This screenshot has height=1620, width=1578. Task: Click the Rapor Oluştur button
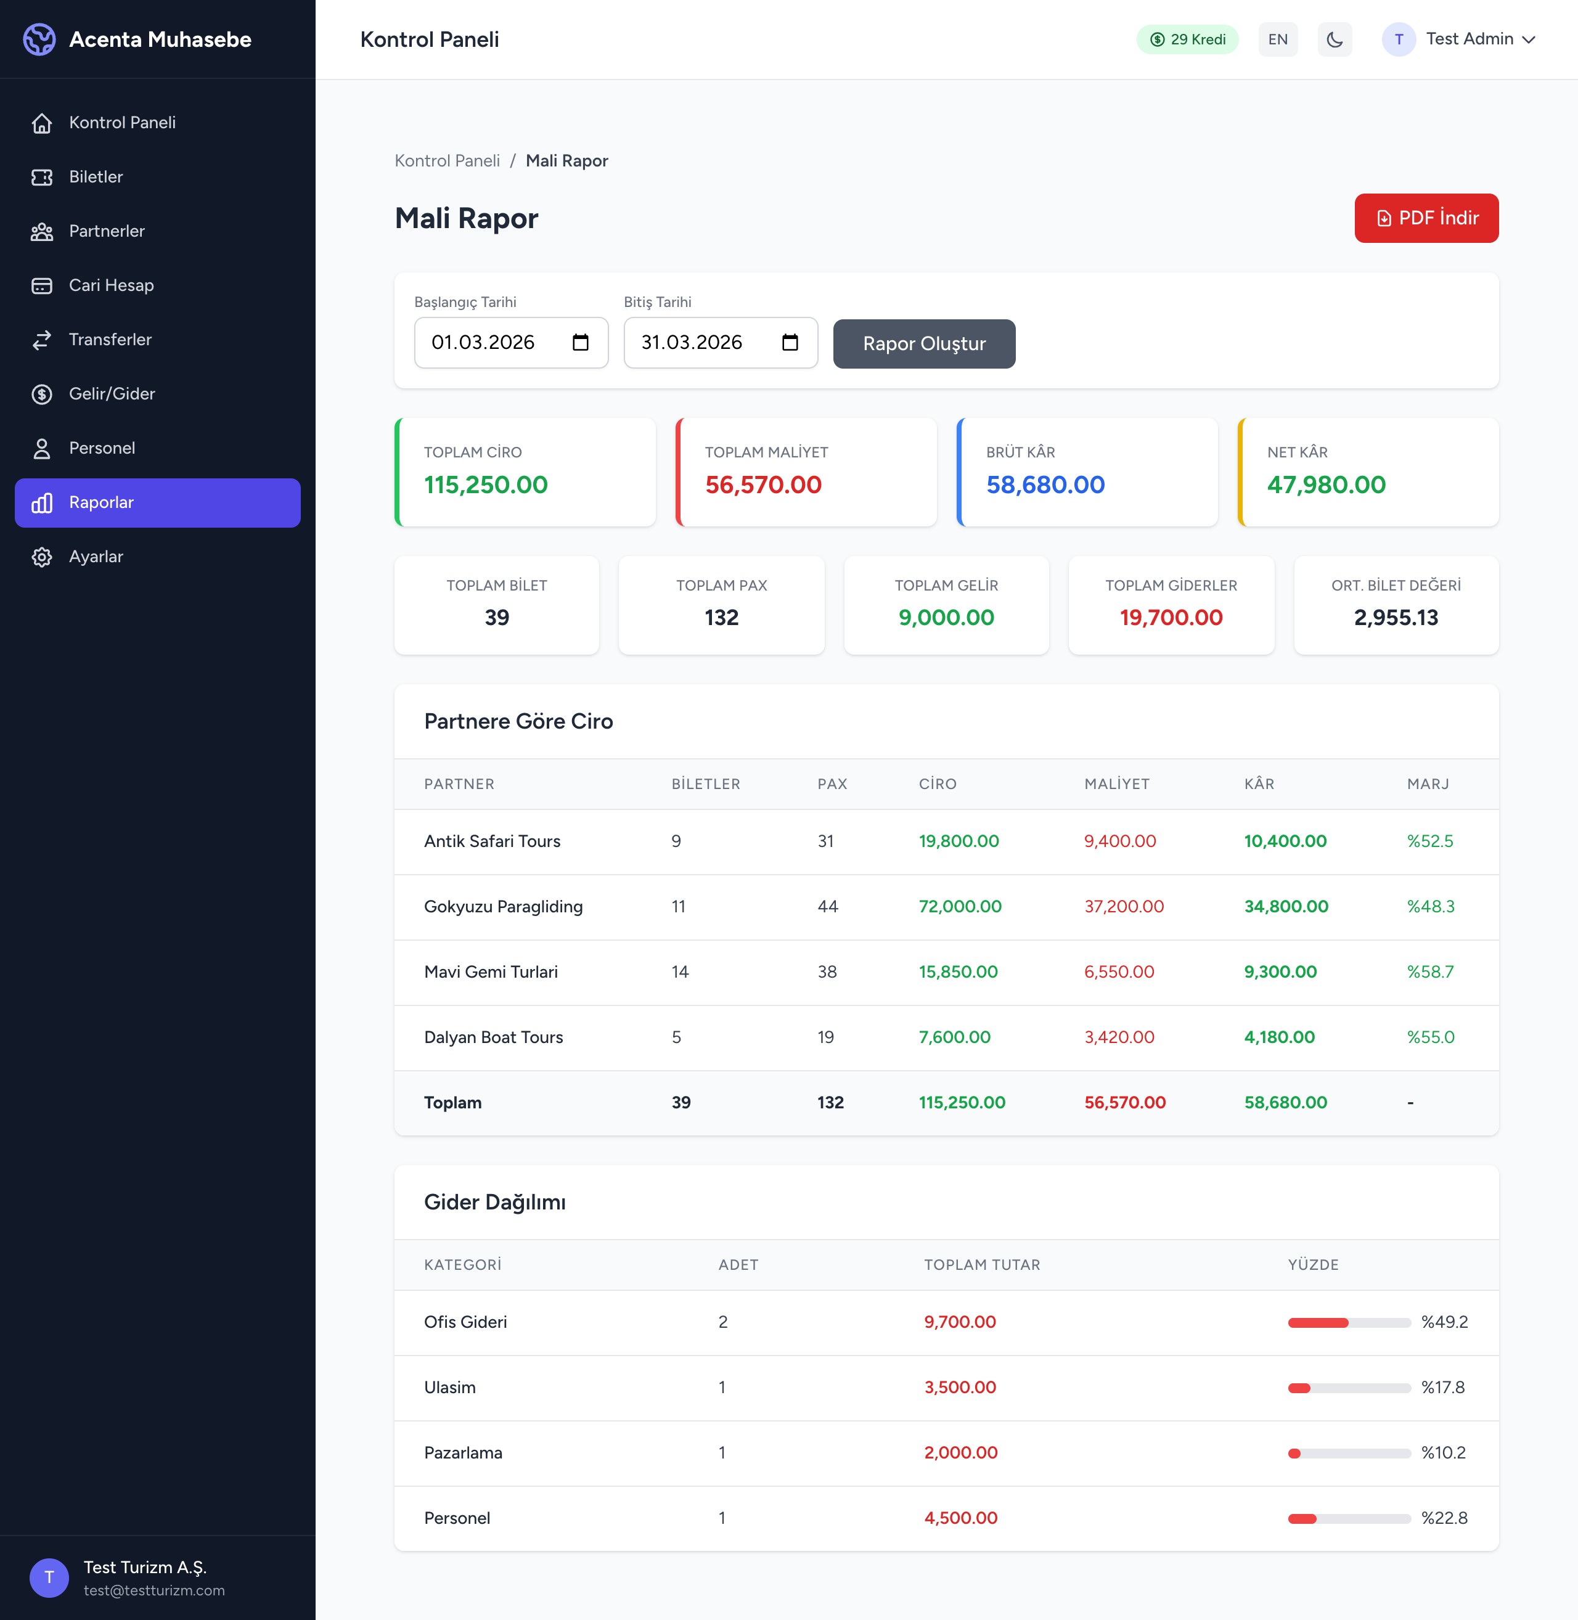(923, 344)
